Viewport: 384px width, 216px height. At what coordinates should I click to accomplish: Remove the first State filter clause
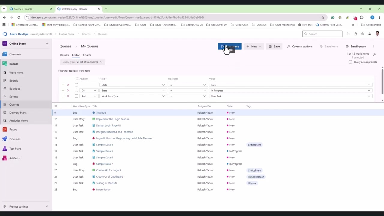pos(68,85)
